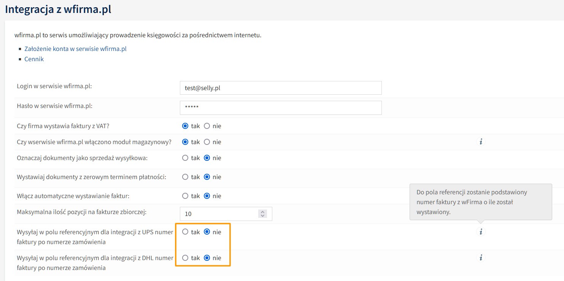
Task: Select 'nie' for UPS reference invoice number
Action: (207, 232)
